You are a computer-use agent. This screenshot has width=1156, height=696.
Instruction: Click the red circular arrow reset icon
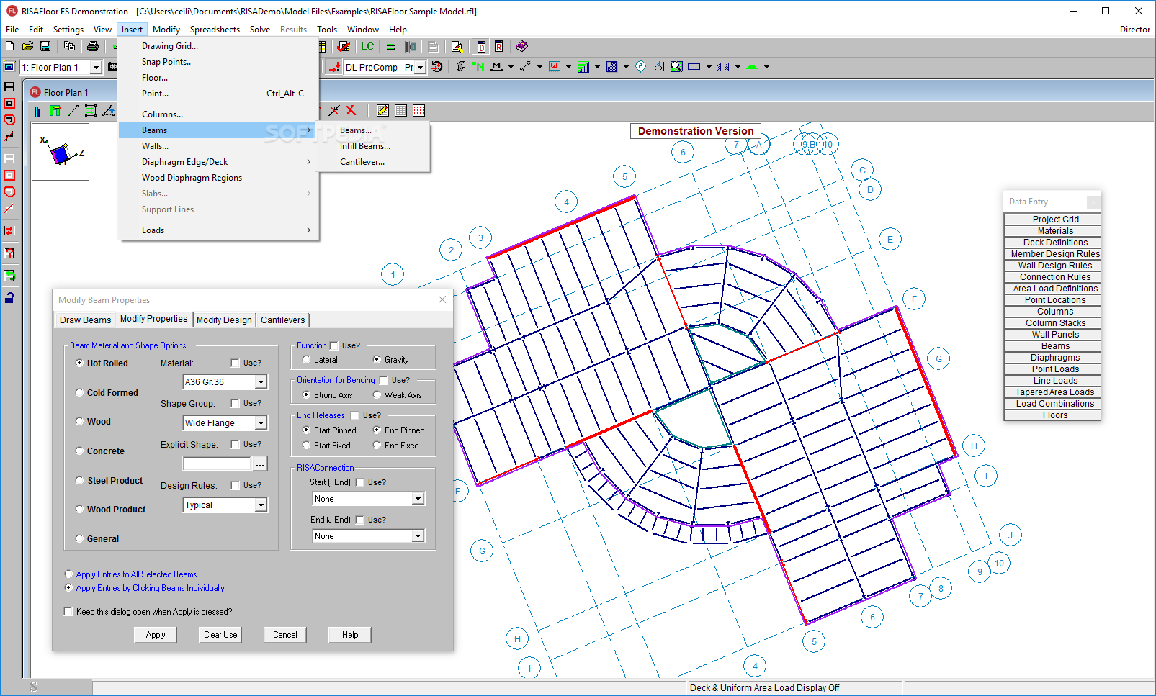pos(436,67)
